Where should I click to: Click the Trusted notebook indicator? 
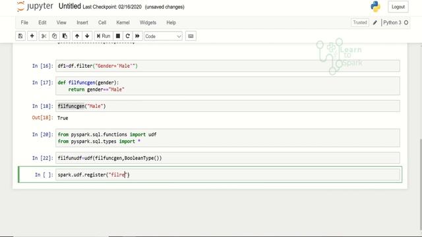tap(360, 22)
